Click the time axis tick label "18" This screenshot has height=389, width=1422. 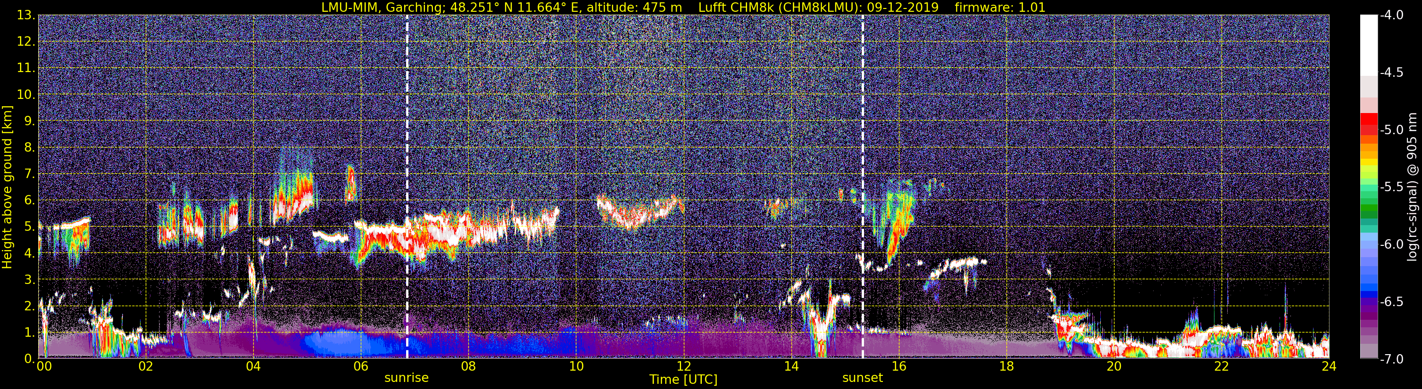click(1006, 366)
